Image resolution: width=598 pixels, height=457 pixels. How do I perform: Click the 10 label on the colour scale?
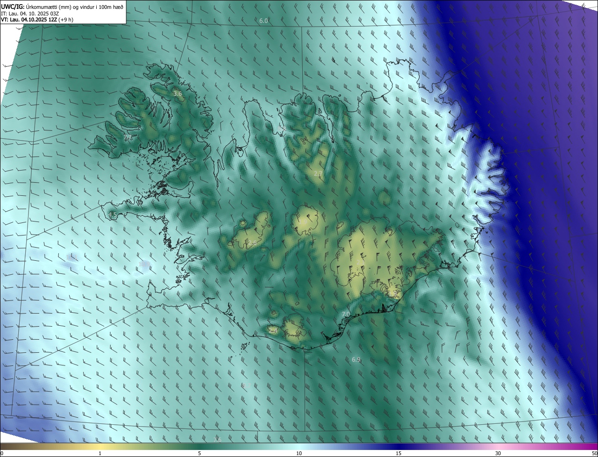(x=299, y=453)
